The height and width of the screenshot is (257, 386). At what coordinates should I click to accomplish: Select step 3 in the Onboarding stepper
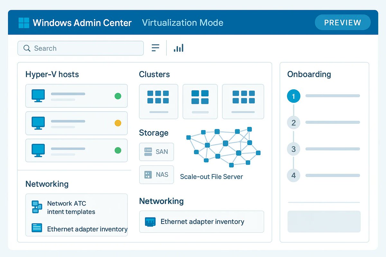pyautogui.click(x=293, y=149)
